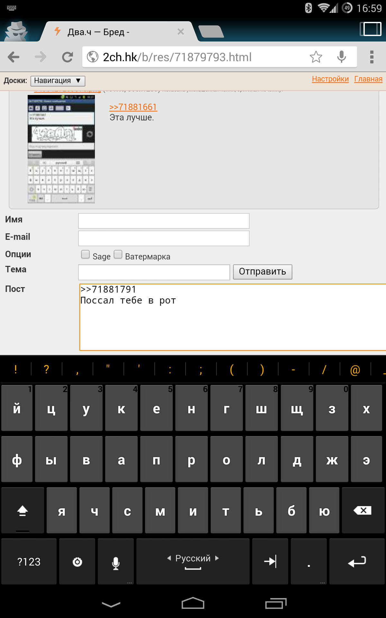Image resolution: width=386 pixels, height=618 pixels.
Task: Tap the keyboard tab arrow key
Action: point(270,562)
